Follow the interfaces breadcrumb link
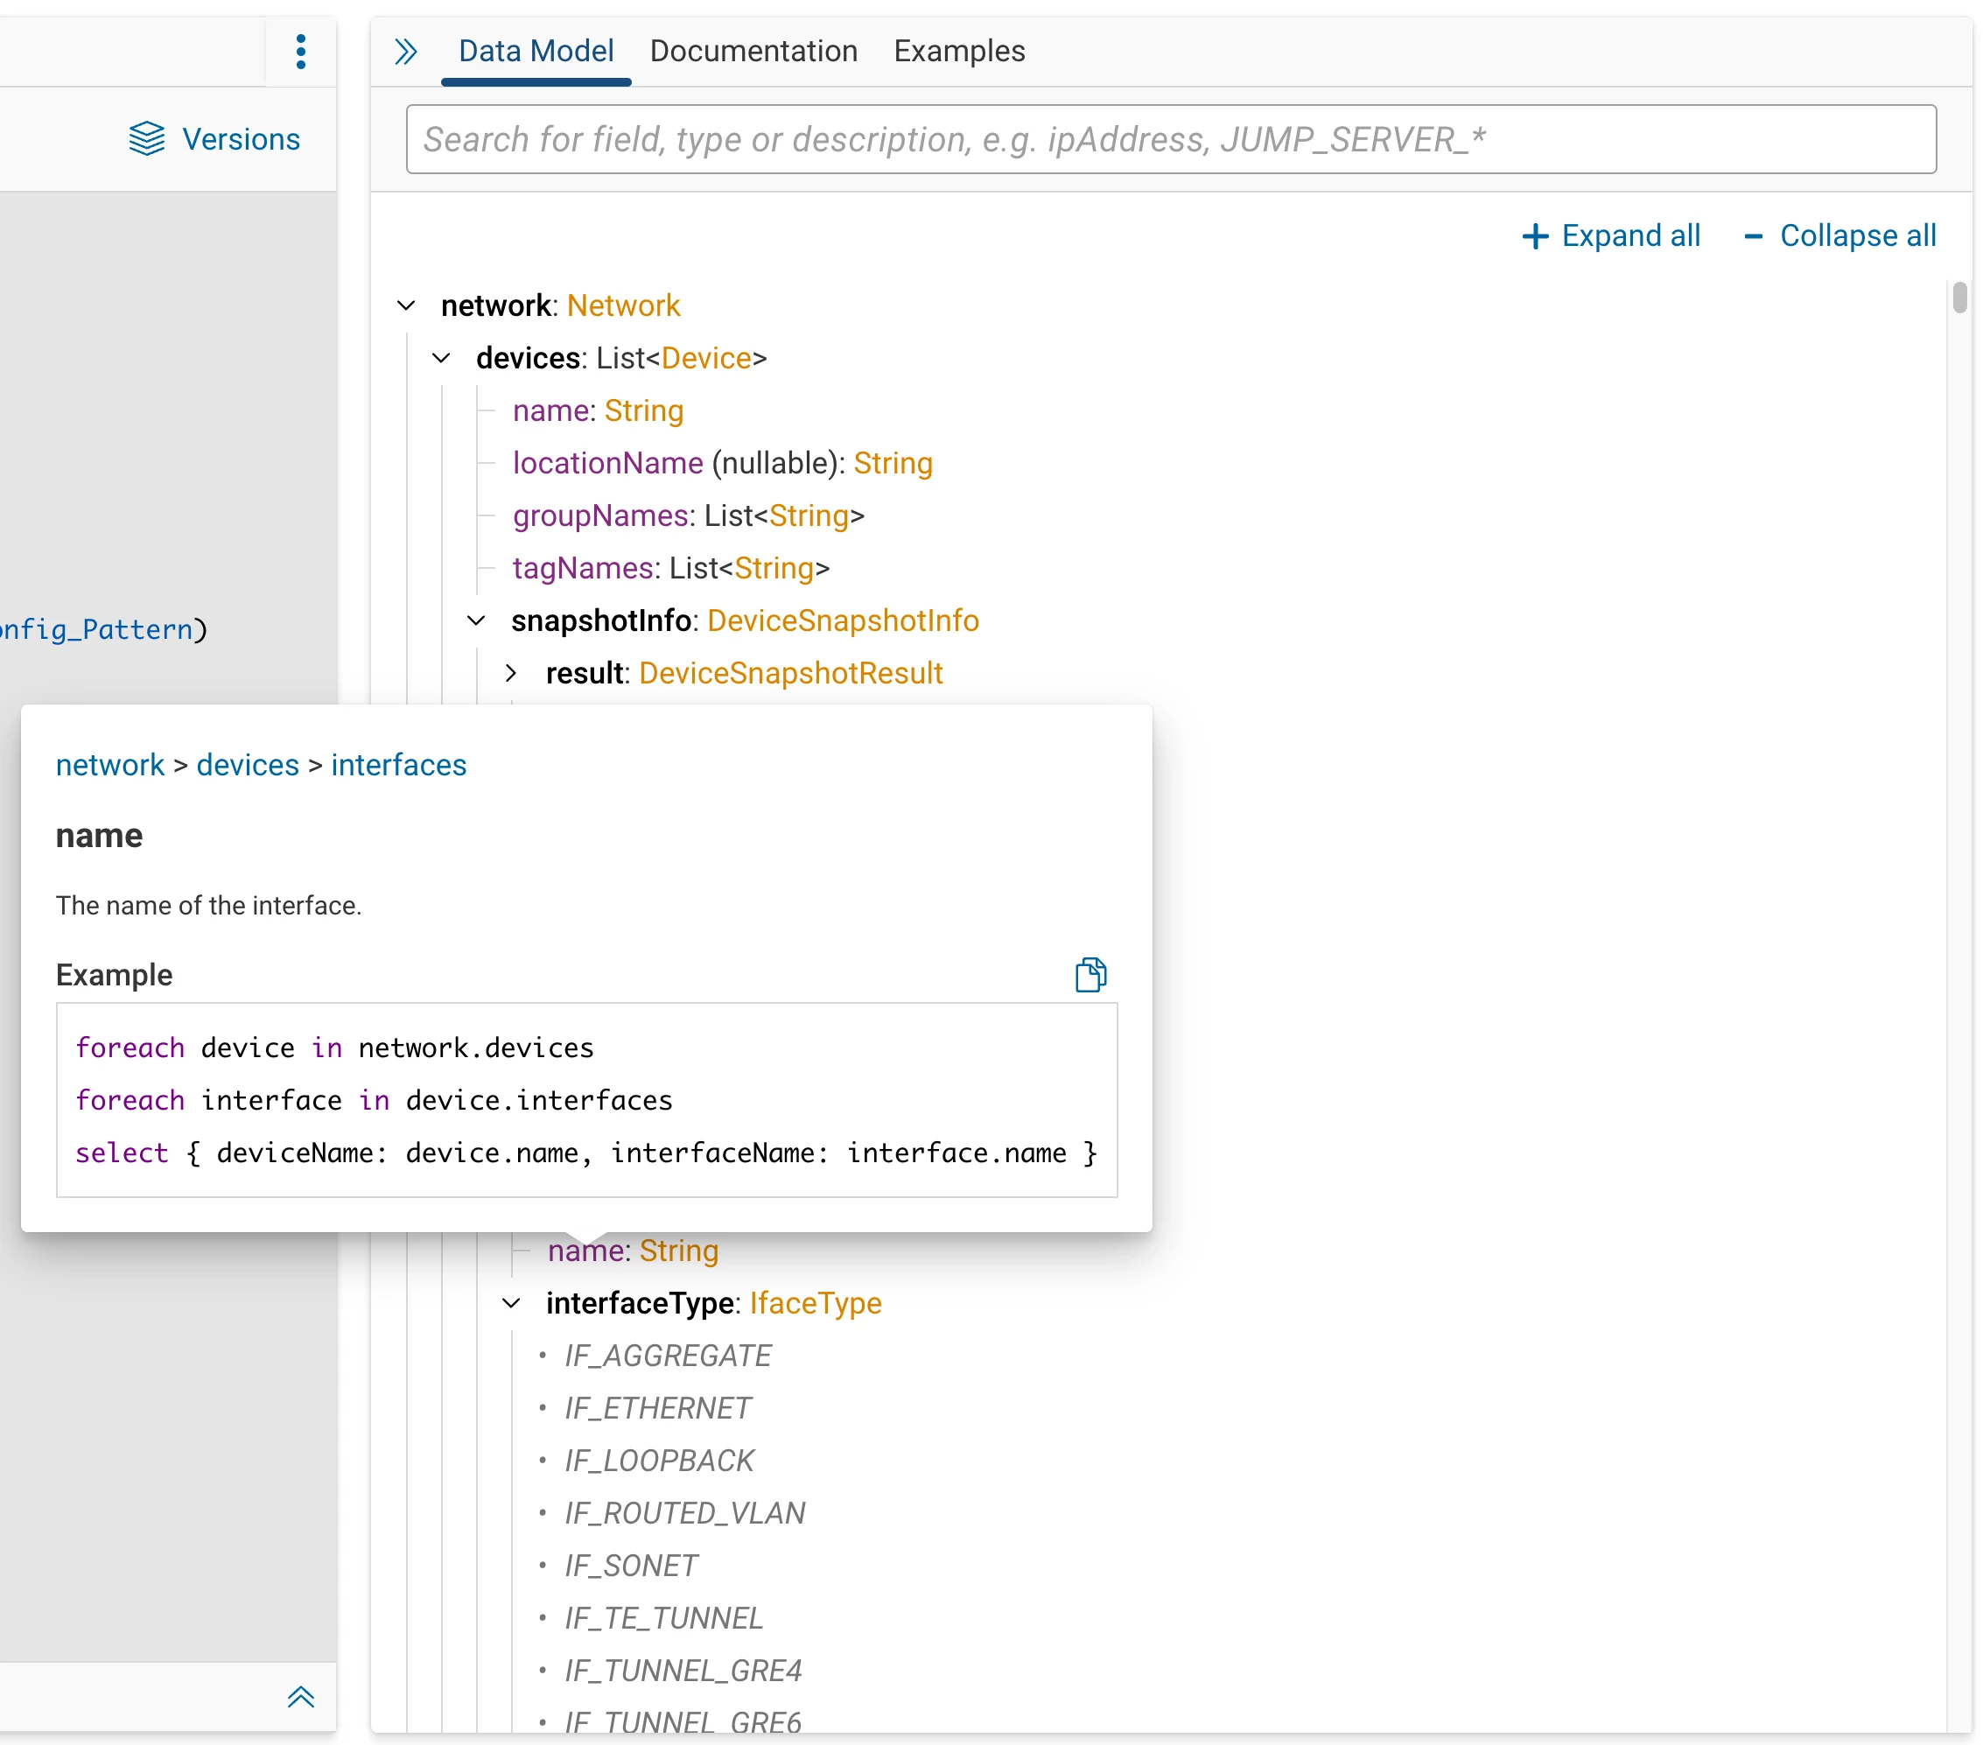 (398, 766)
